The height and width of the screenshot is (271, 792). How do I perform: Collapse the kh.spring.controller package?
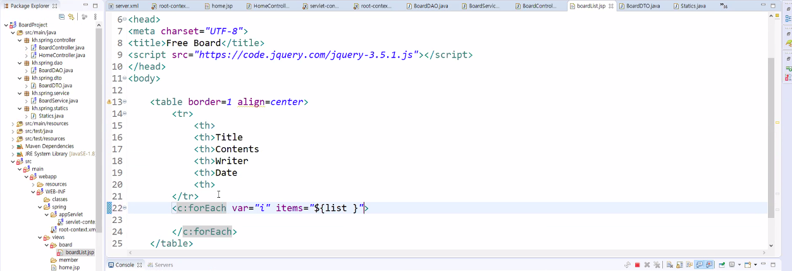20,40
